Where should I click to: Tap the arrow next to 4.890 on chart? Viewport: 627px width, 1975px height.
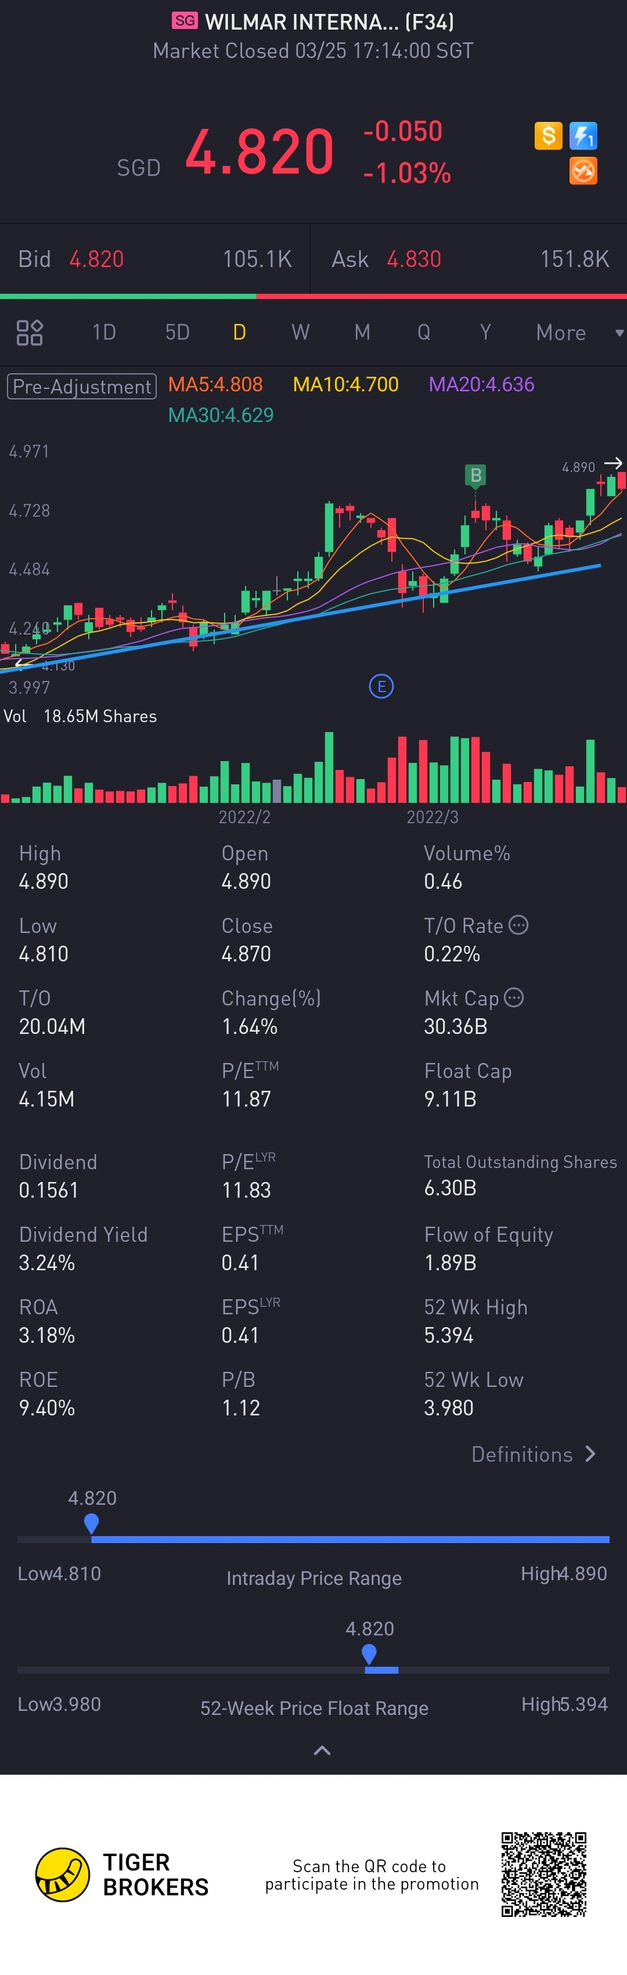613,463
